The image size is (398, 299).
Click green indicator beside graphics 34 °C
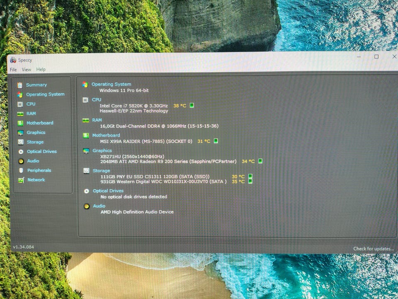(x=260, y=161)
